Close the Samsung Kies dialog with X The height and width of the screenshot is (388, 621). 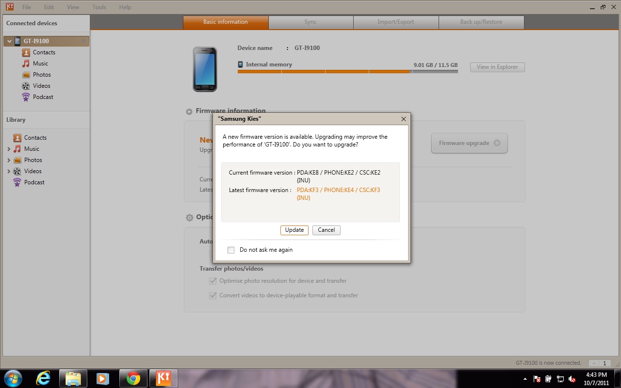tap(404, 119)
